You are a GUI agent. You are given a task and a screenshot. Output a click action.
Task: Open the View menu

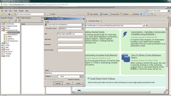coord(10,11)
